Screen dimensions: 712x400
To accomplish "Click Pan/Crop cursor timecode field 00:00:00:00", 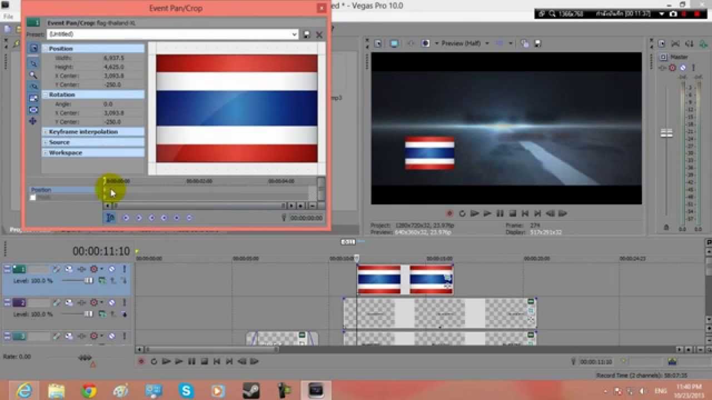I will [x=306, y=218].
